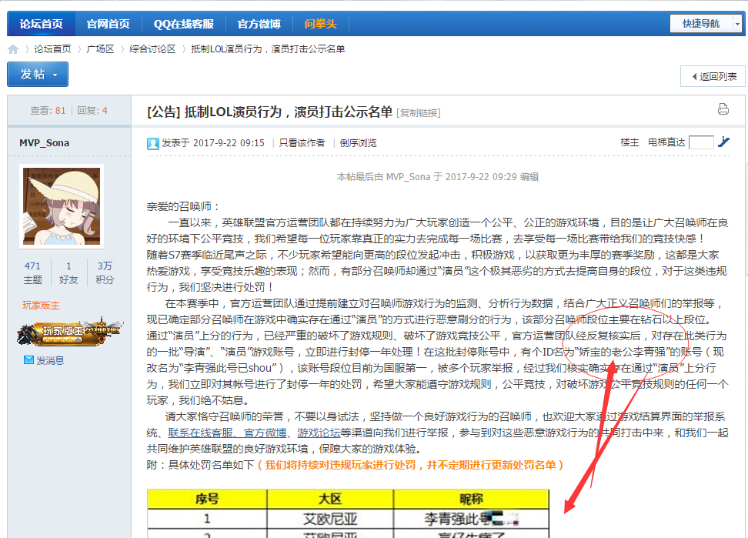
Task: Click the 昵称 table header
Action: tap(471, 500)
